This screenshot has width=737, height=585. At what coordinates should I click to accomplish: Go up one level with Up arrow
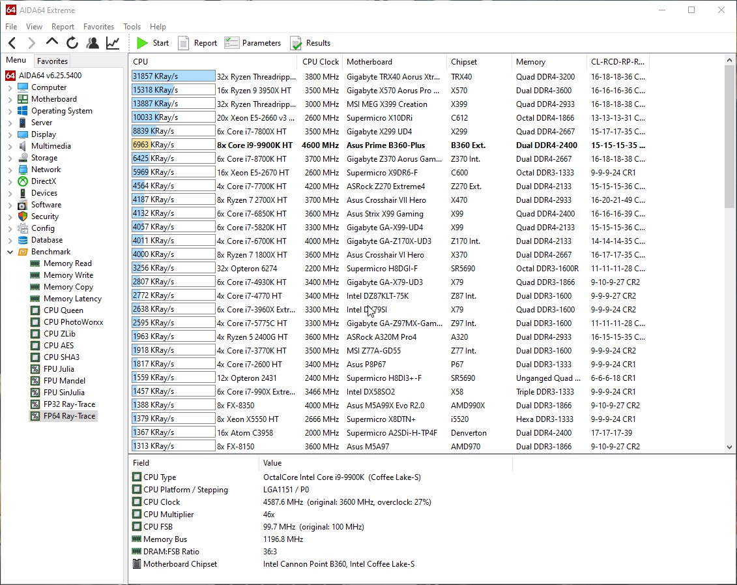(51, 42)
